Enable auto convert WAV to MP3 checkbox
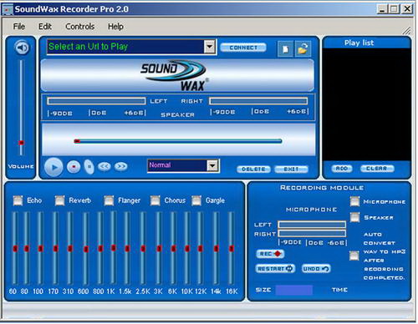 point(354,256)
